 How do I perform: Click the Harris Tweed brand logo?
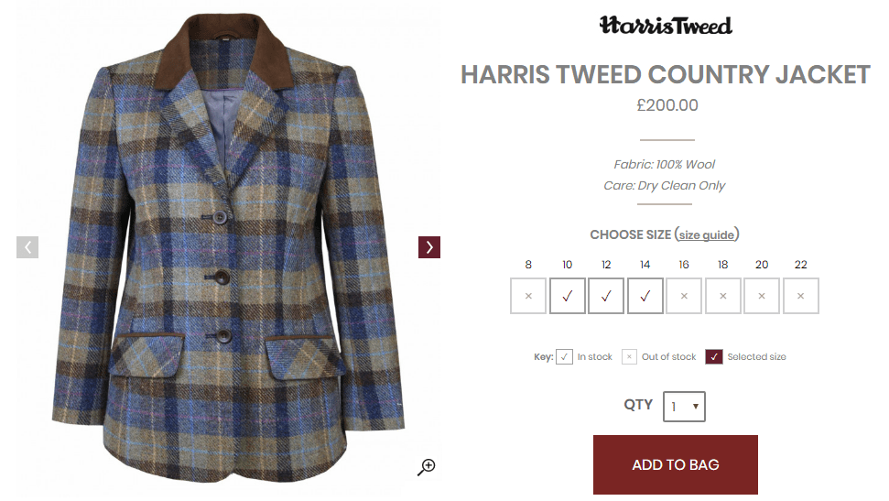[667, 26]
